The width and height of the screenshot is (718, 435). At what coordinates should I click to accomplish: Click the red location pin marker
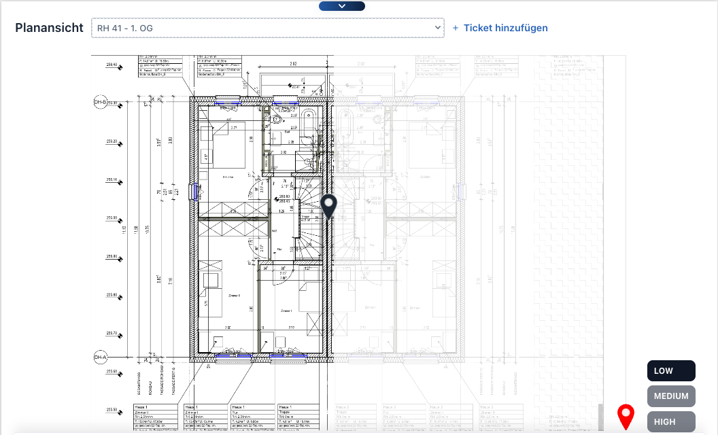coord(625,415)
